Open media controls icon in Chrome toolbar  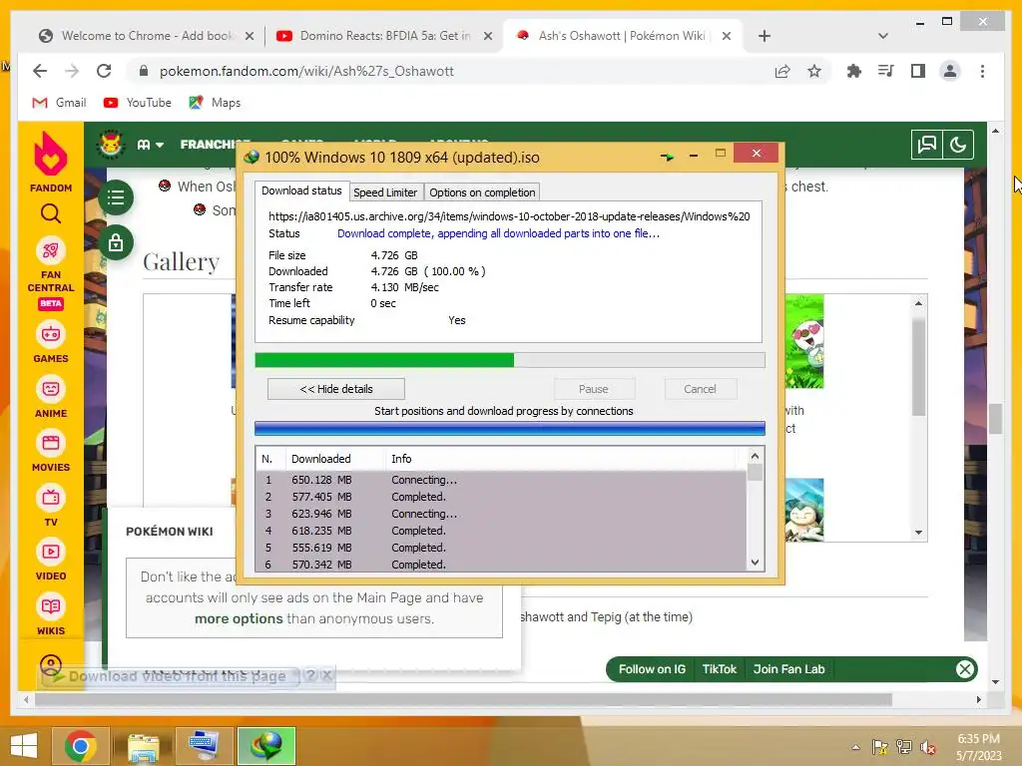tap(886, 71)
